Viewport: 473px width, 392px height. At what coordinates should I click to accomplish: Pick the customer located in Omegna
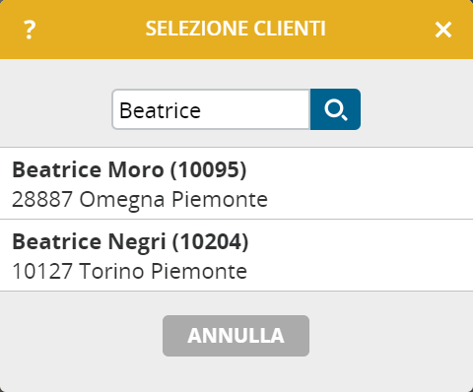pyautogui.click(x=236, y=183)
